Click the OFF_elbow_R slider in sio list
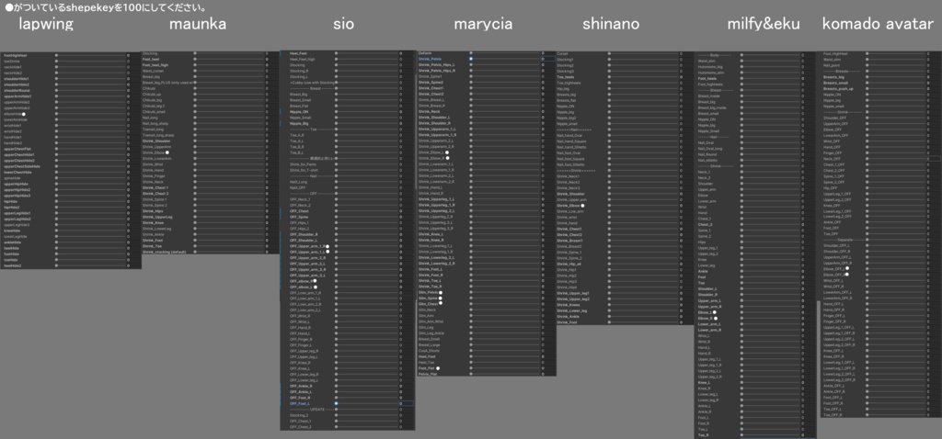Image resolution: width=942 pixels, height=439 pixels. [366, 281]
